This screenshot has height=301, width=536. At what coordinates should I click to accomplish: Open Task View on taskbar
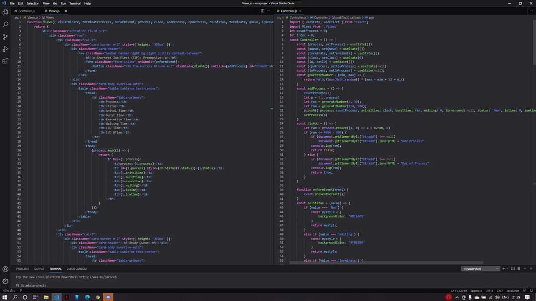coord(35,297)
